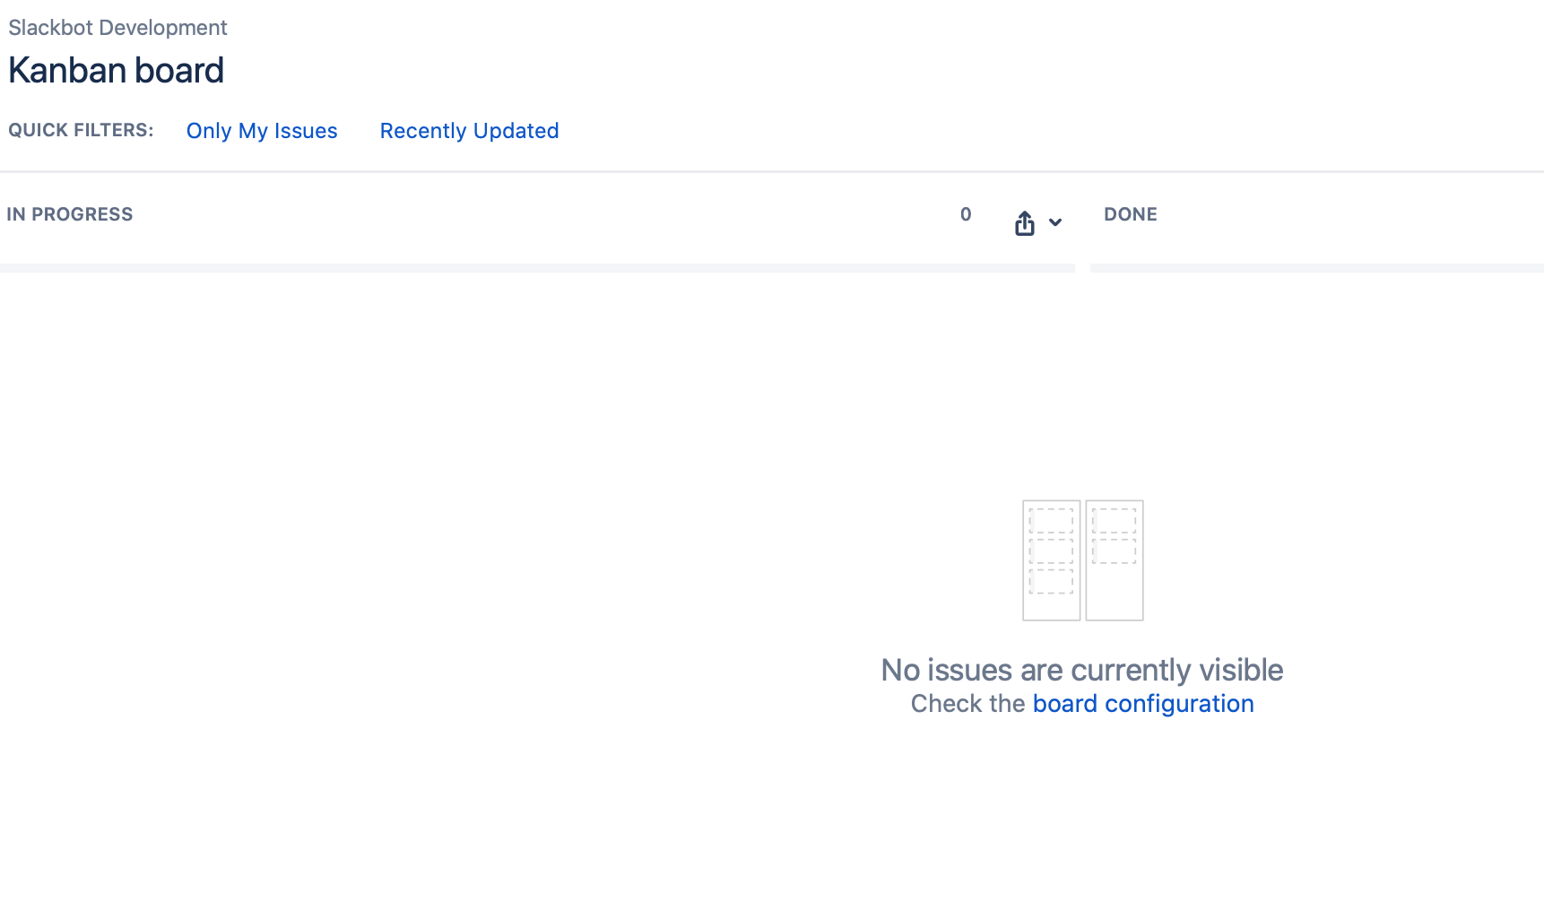Click the top dashed card in left illustration panel
Image resolution: width=1544 pixels, height=911 pixels.
[x=1052, y=521]
